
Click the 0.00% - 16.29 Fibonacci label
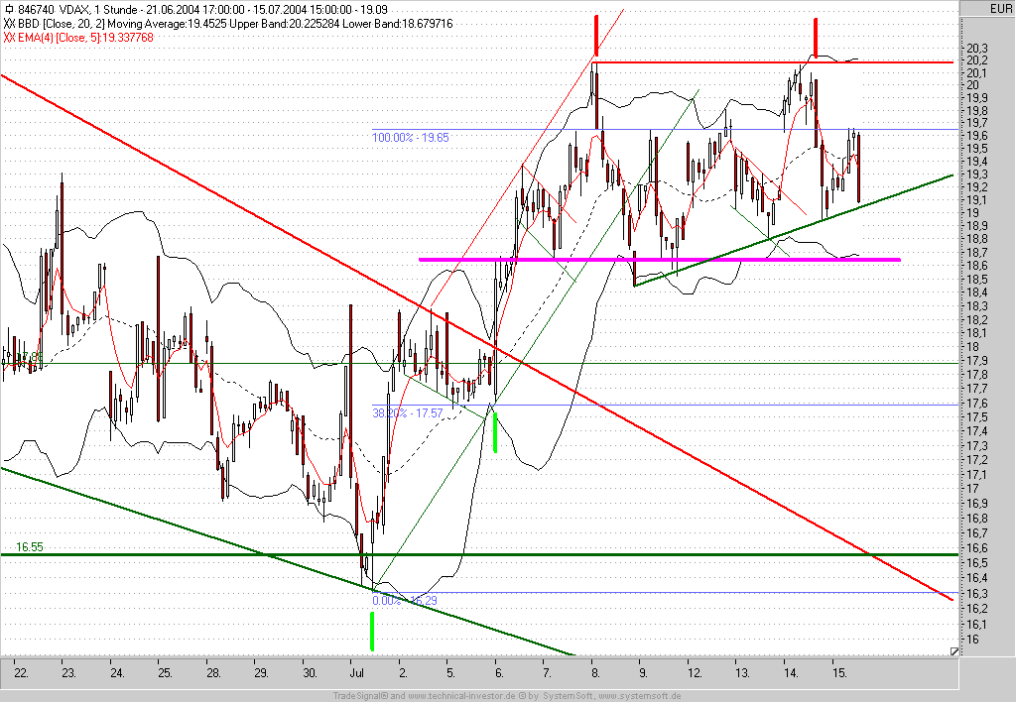pyautogui.click(x=405, y=600)
